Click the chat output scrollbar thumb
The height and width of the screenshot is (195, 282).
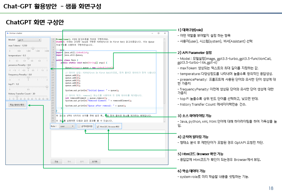[164, 73]
